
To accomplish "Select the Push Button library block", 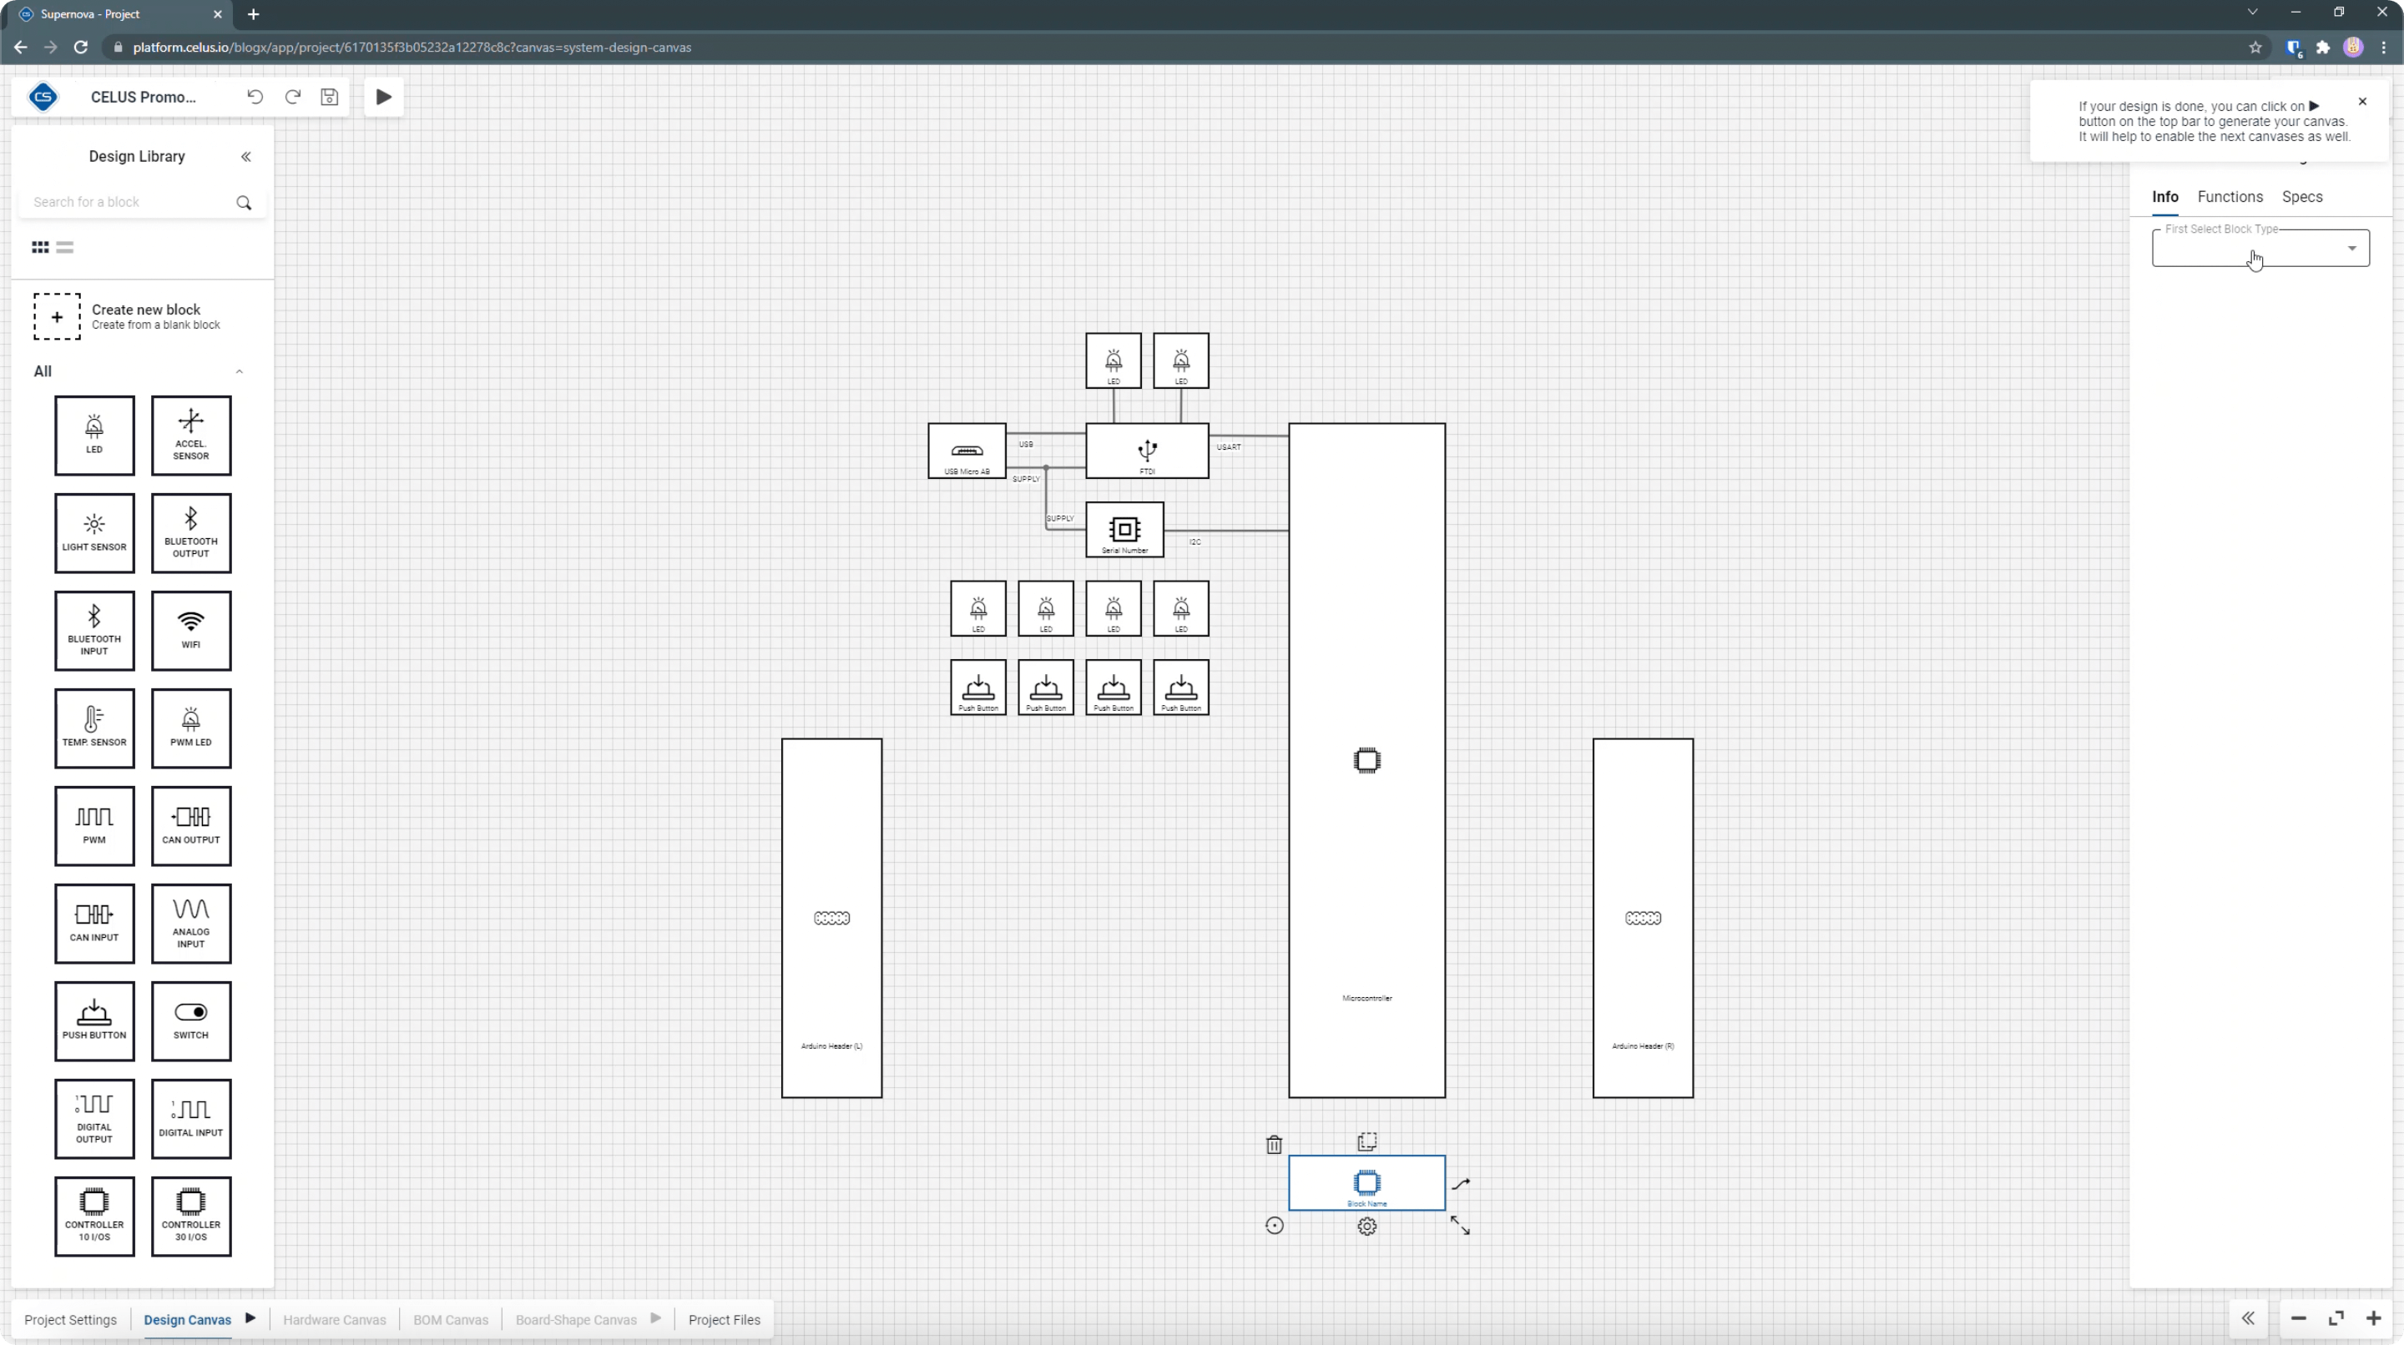I will [94, 1021].
